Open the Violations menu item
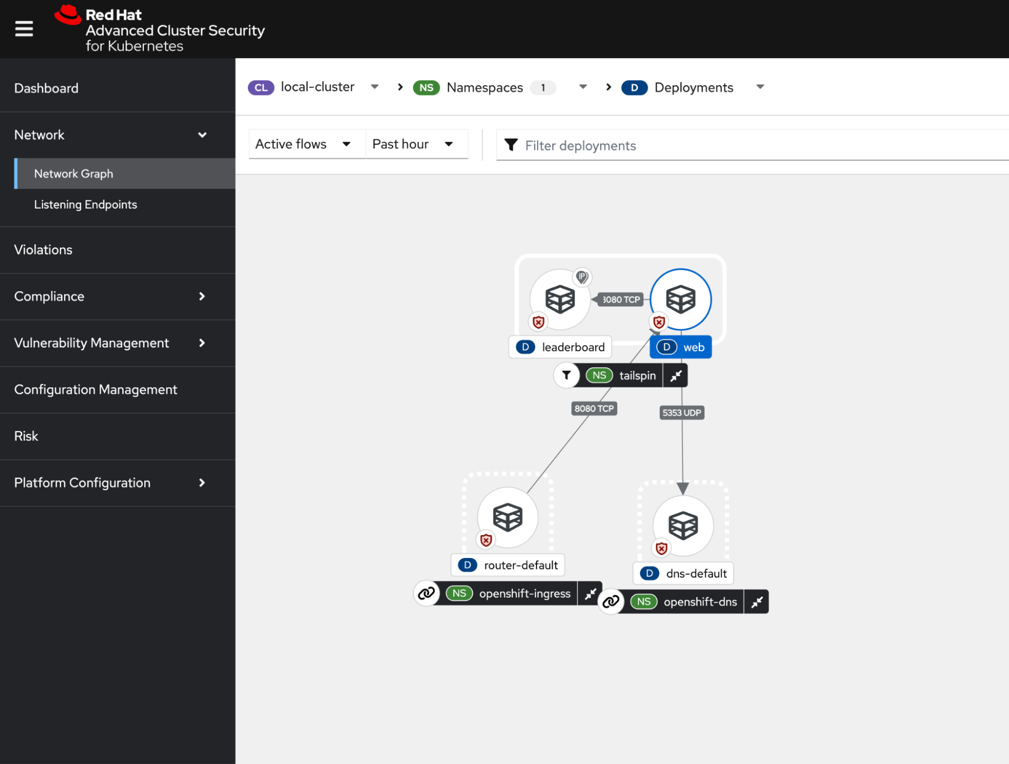The width and height of the screenshot is (1009, 764). (x=43, y=250)
